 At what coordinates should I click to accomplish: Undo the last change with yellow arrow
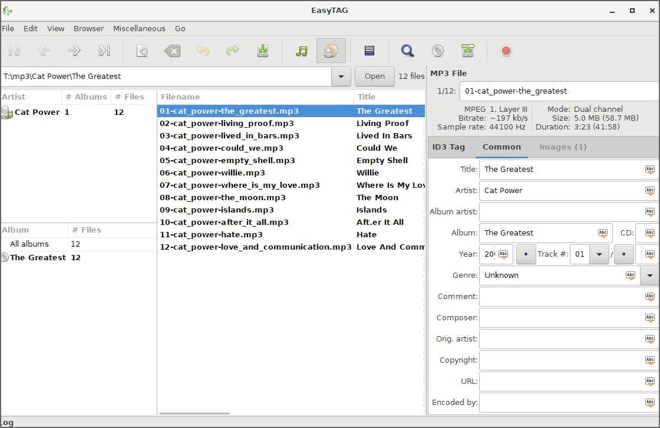pyautogui.click(x=203, y=51)
